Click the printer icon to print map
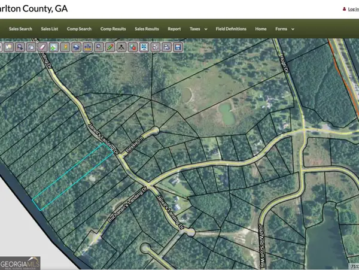Screen dimensions: 359x270 [x=167, y=47]
